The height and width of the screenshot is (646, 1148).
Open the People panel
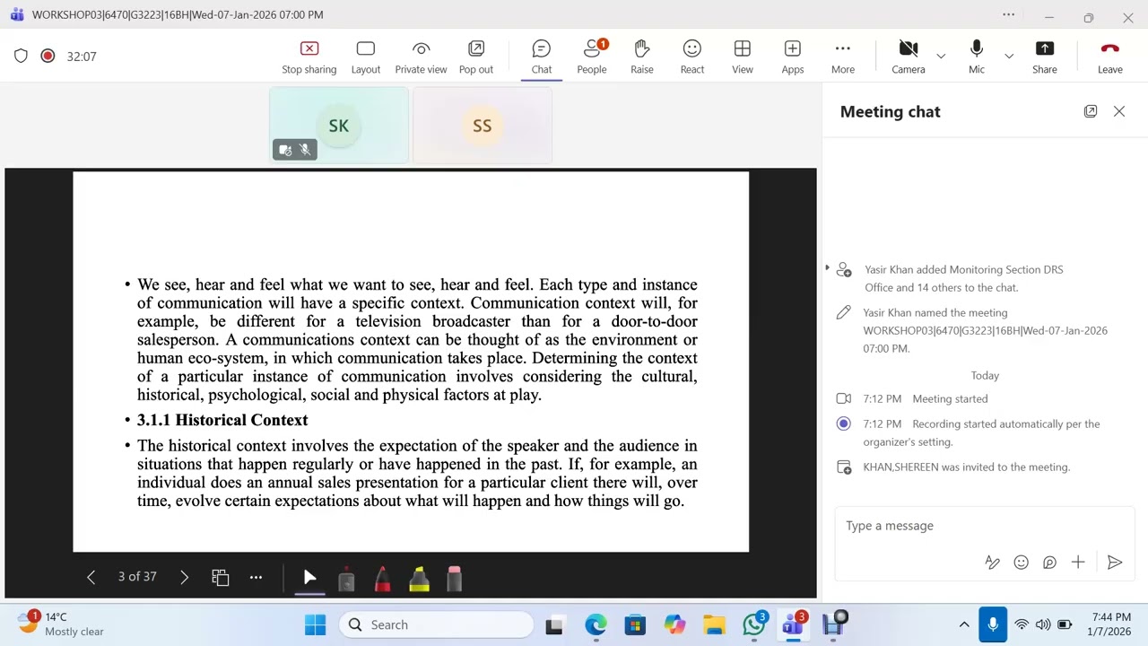tap(592, 57)
